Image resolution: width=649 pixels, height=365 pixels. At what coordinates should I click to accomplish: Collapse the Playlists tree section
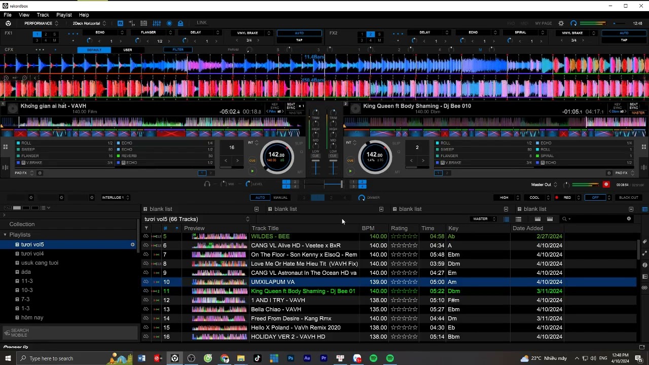pos(5,235)
